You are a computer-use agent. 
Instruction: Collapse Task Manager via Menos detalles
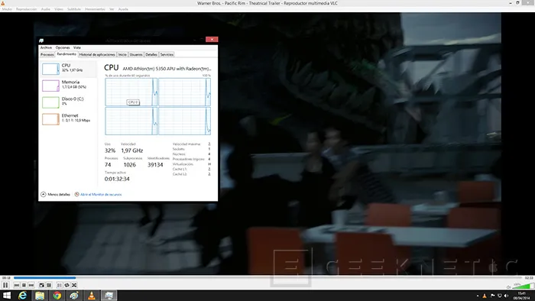point(55,194)
